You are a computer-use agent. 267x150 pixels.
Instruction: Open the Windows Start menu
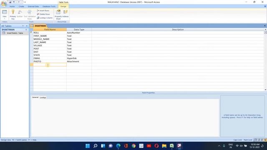pos(88,146)
